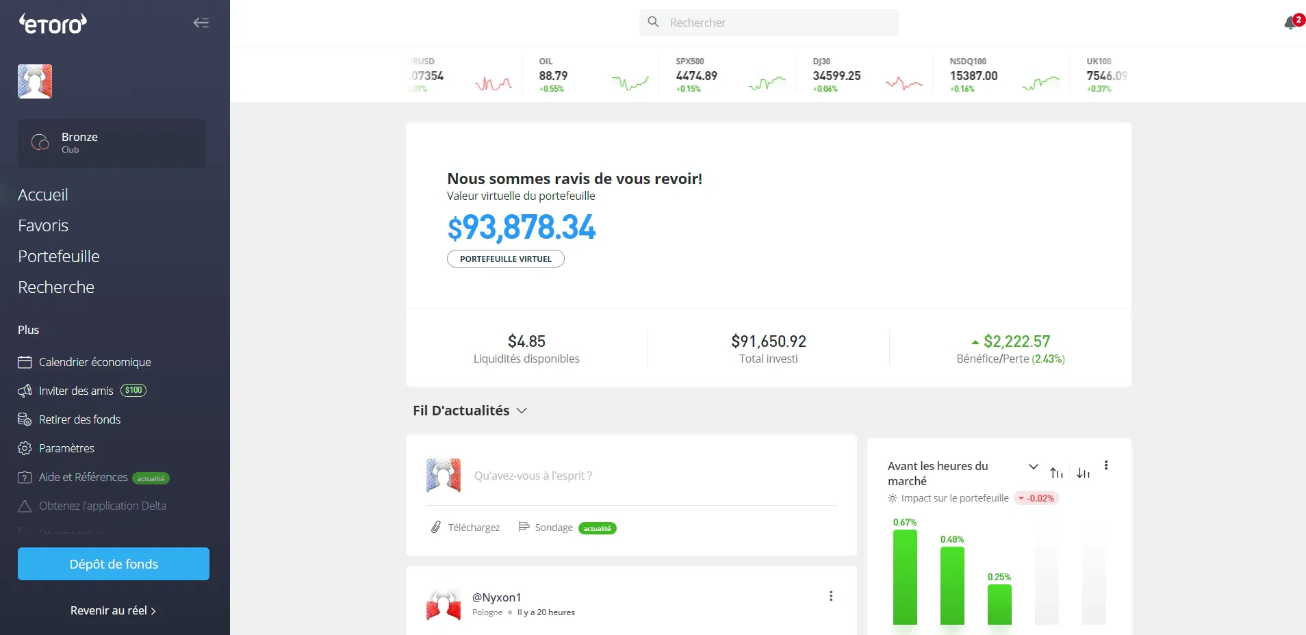The width and height of the screenshot is (1306, 635).
Task: Click the DJ30 mini chart
Action: point(904,83)
